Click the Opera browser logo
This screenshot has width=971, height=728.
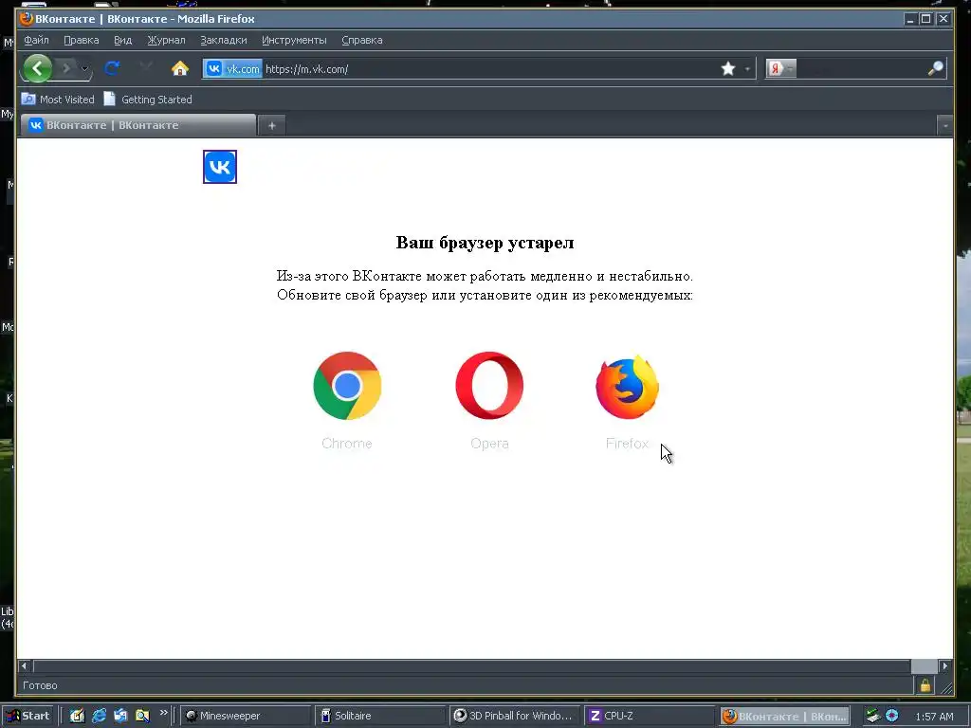tap(489, 386)
